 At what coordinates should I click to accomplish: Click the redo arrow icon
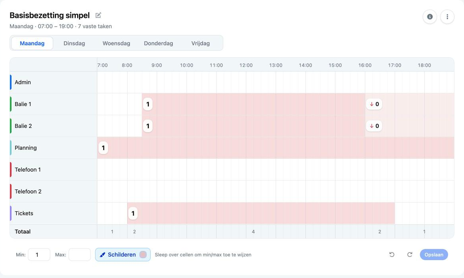[410, 255]
